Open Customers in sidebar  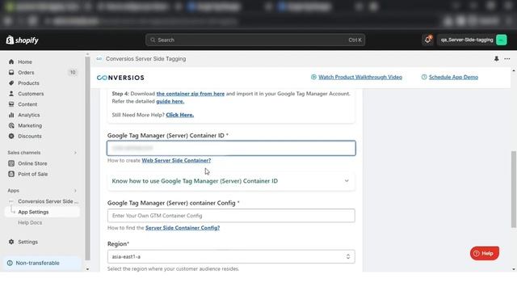[x=31, y=94]
